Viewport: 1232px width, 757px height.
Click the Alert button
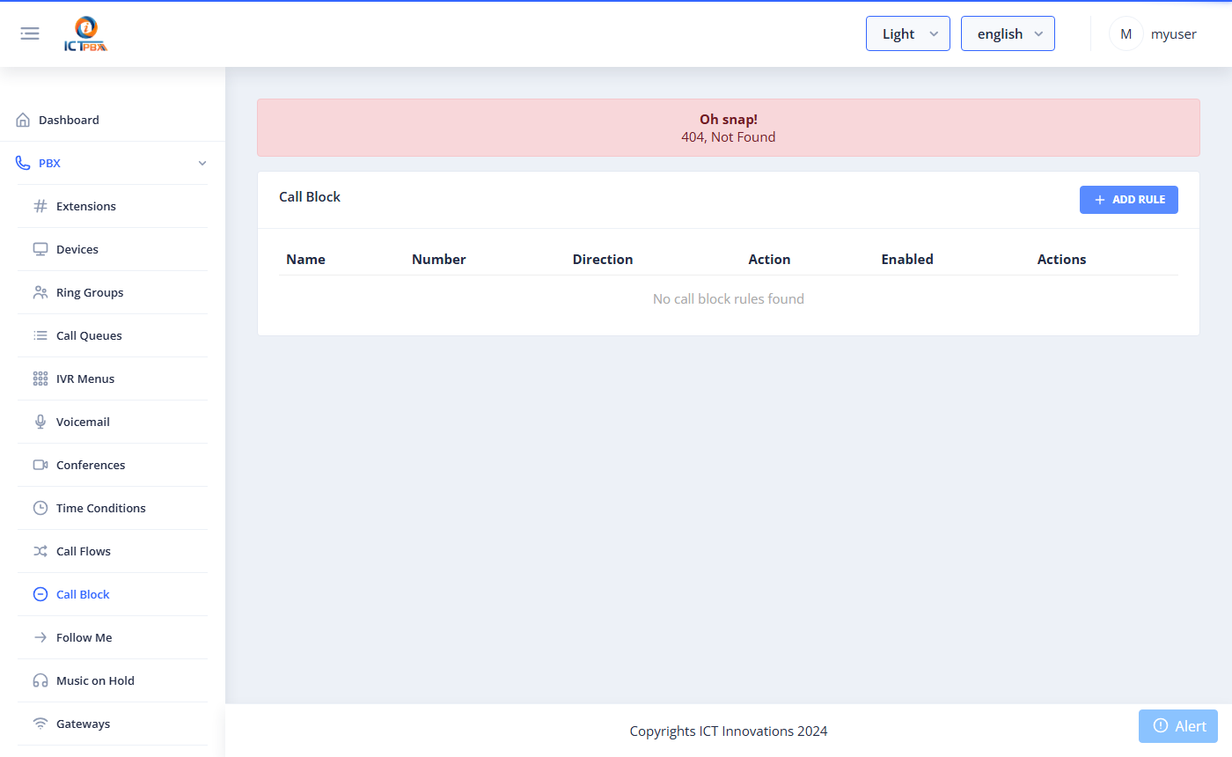point(1178,726)
